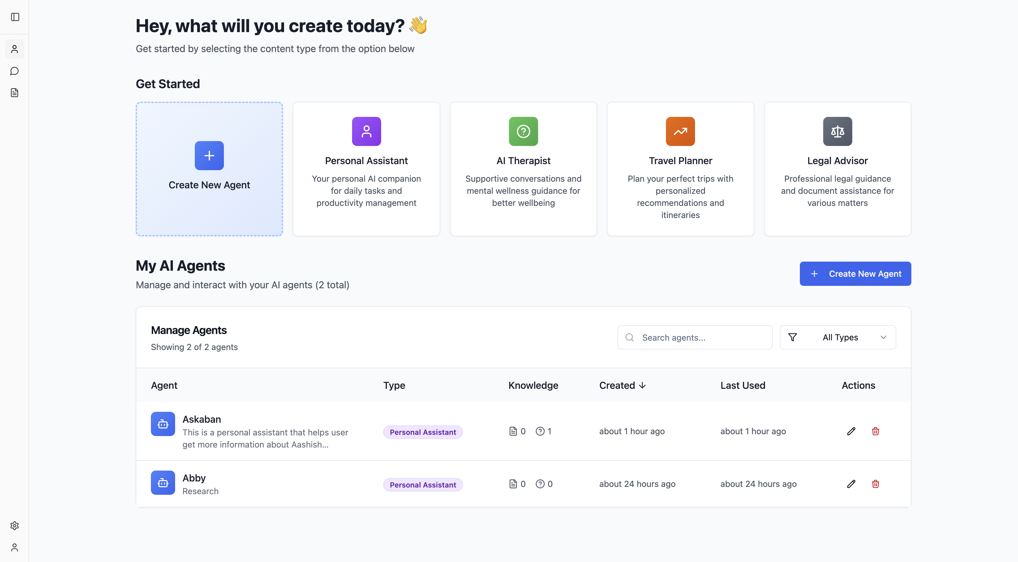Open settings gear in sidebar
Image resolution: width=1018 pixels, height=562 pixels.
pos(15,526)
